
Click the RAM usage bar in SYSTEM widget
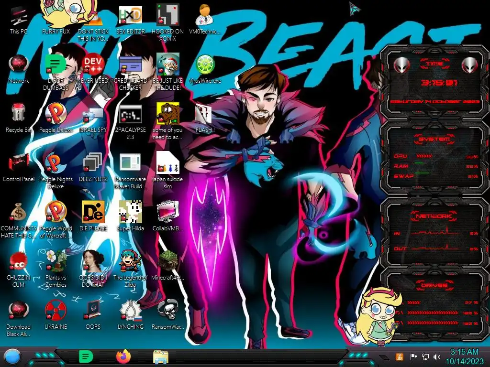click(419, 163)
